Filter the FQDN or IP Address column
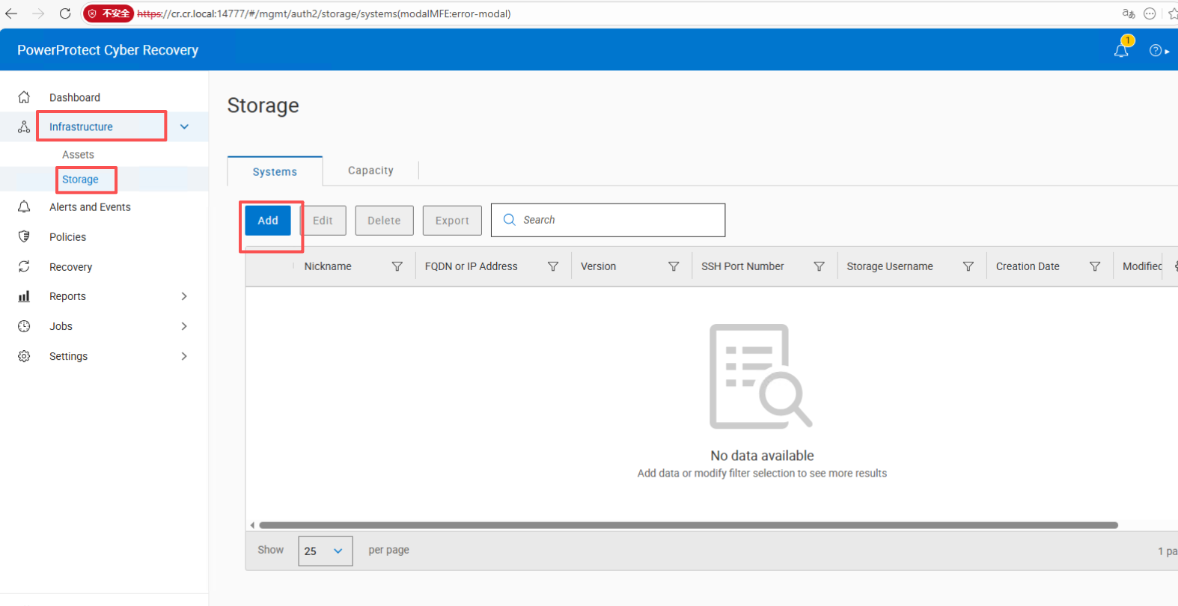 pos(553,266)
